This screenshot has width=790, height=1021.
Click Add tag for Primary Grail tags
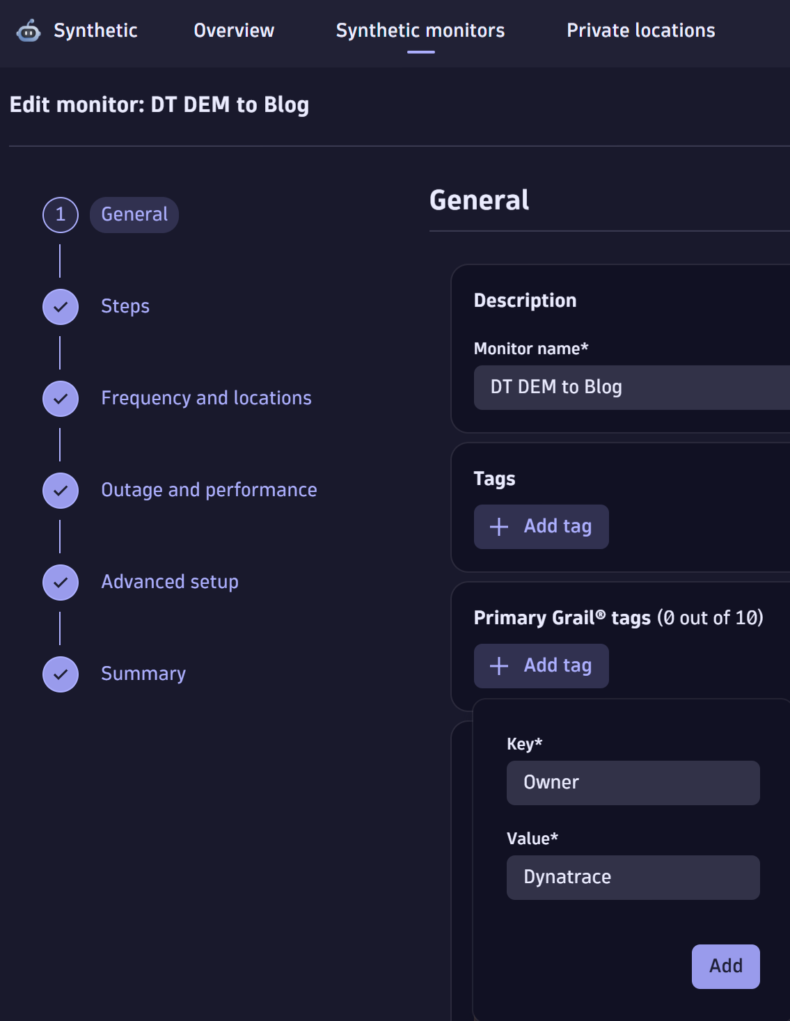[542, 665]
